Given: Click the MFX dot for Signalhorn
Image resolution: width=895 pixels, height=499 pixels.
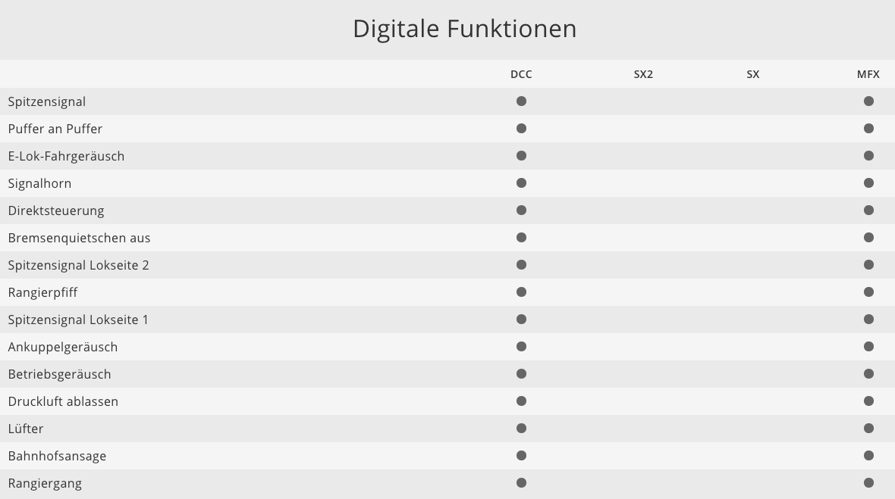Looking at the screenshot, I should point(868,183).
